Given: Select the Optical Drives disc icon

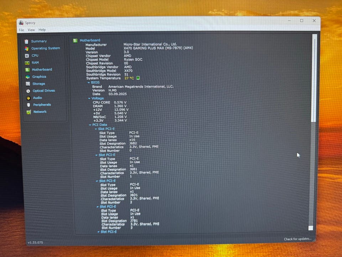Looking at the screenshot, I should (x=28, y=91).
